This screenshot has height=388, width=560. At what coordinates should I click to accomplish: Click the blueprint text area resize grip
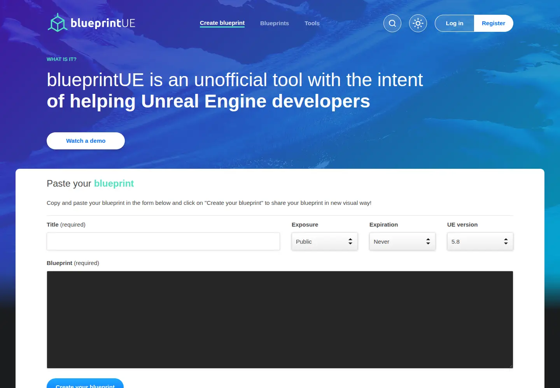point(511,366)
